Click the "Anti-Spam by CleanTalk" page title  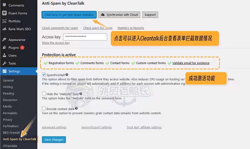click(63, 3)
